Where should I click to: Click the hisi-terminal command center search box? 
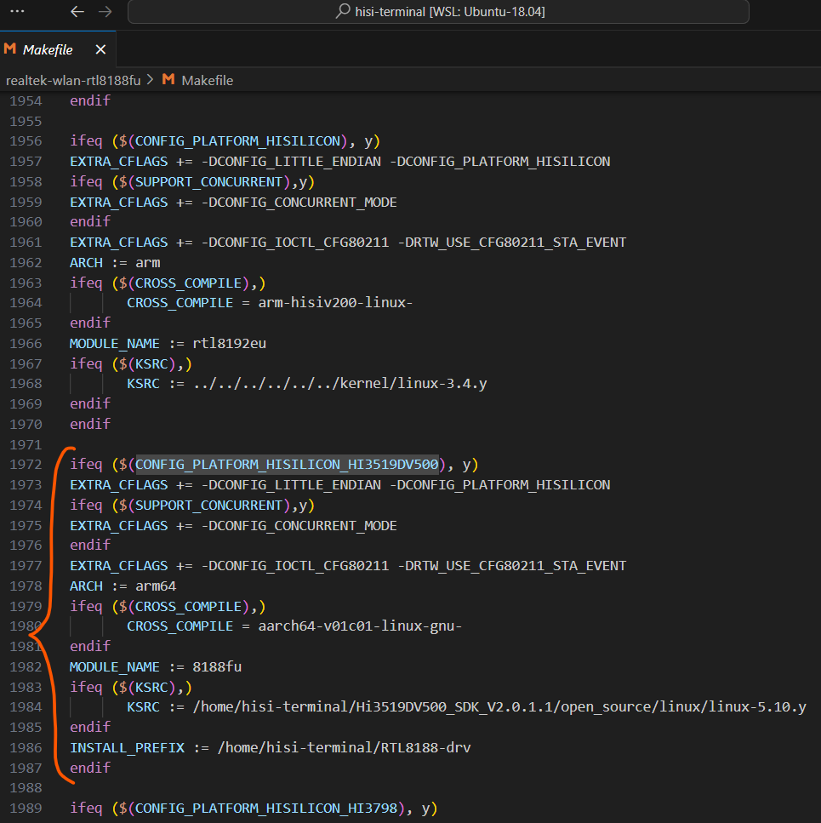[438, 12]
